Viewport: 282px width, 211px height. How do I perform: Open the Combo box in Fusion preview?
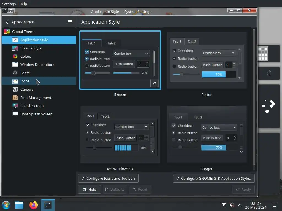[x=219, y=53]
